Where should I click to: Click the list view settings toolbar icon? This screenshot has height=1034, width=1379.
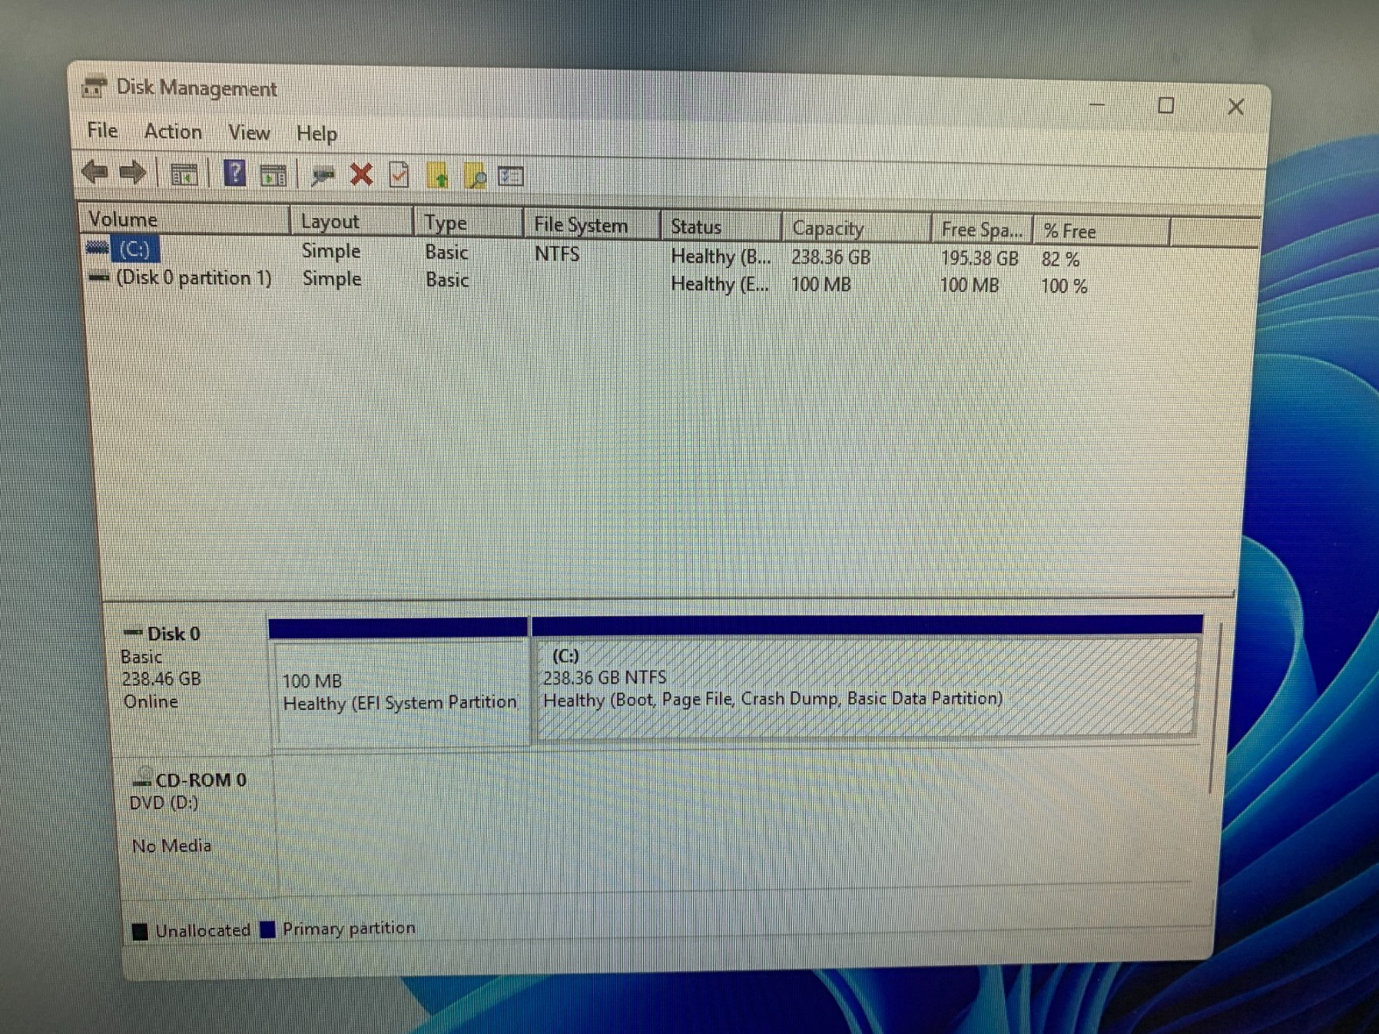(511, 177)
